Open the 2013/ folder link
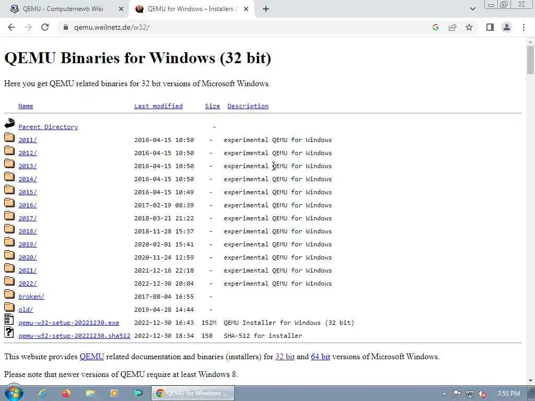The height and width of the screenshot is (401, 535). 27,166
